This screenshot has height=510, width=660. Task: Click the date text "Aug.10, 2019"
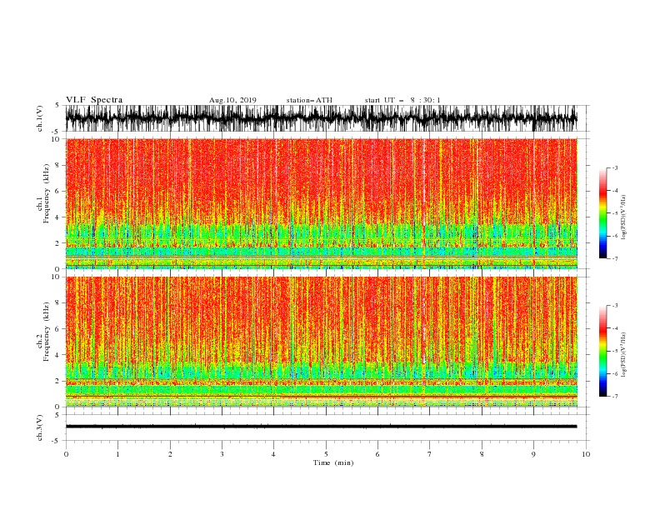[x=232, y=100]
